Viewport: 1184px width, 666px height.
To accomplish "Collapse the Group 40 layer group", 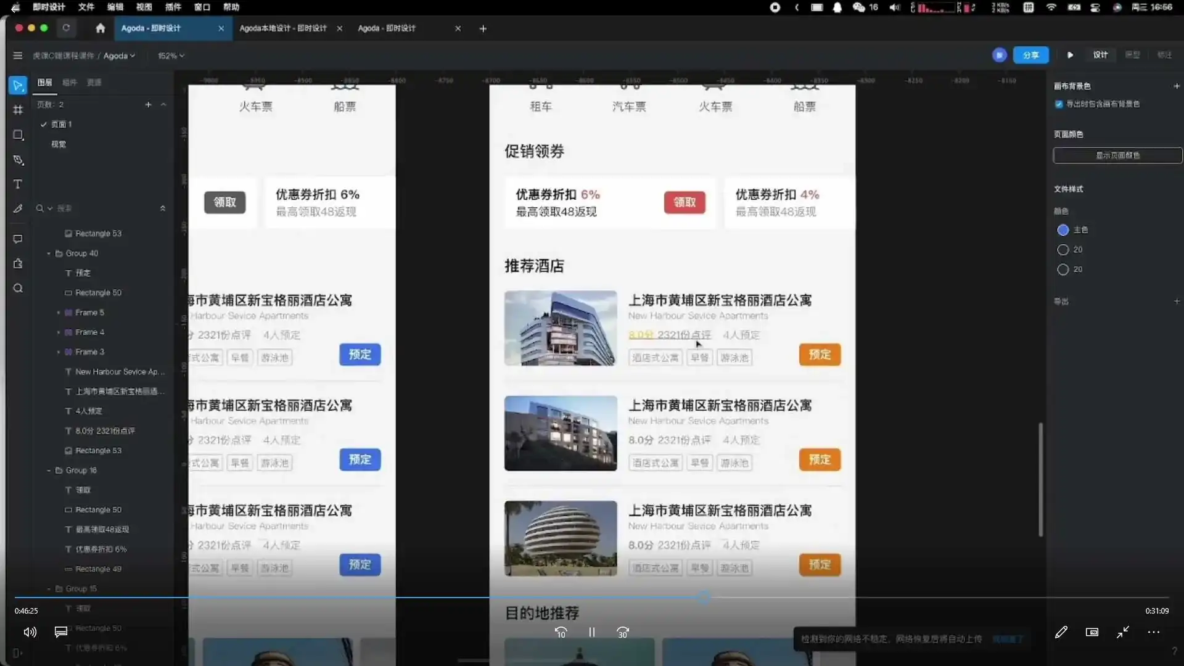I will point(49,253).
